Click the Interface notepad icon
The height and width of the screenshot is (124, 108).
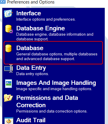coord(8,14)
